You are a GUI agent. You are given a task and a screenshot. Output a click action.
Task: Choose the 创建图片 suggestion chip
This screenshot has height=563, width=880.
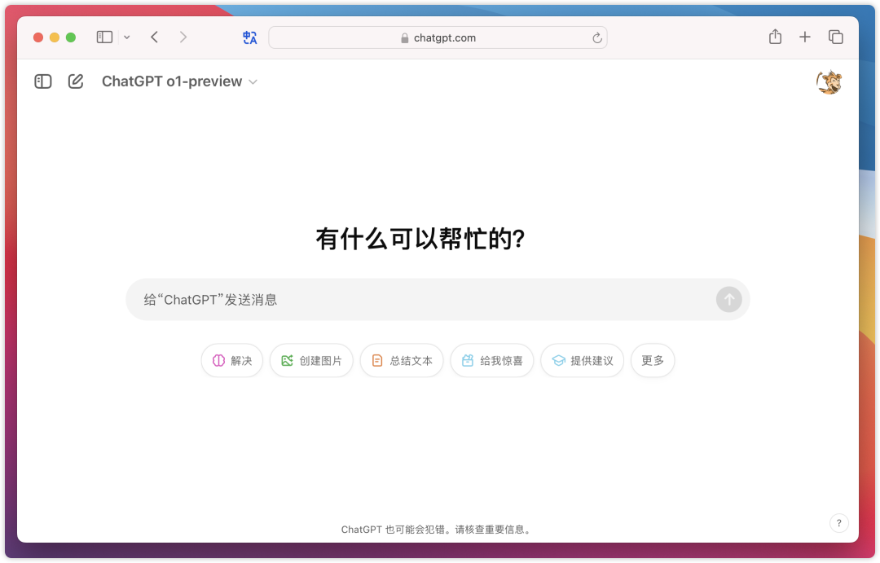(x=311, y=360)
